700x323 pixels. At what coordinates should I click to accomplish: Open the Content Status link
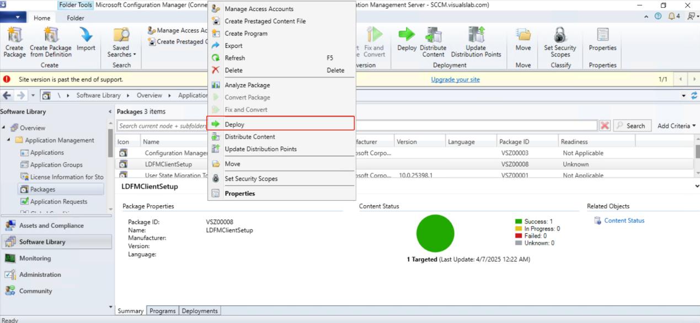pyautogui.click(x=624, y=221)
